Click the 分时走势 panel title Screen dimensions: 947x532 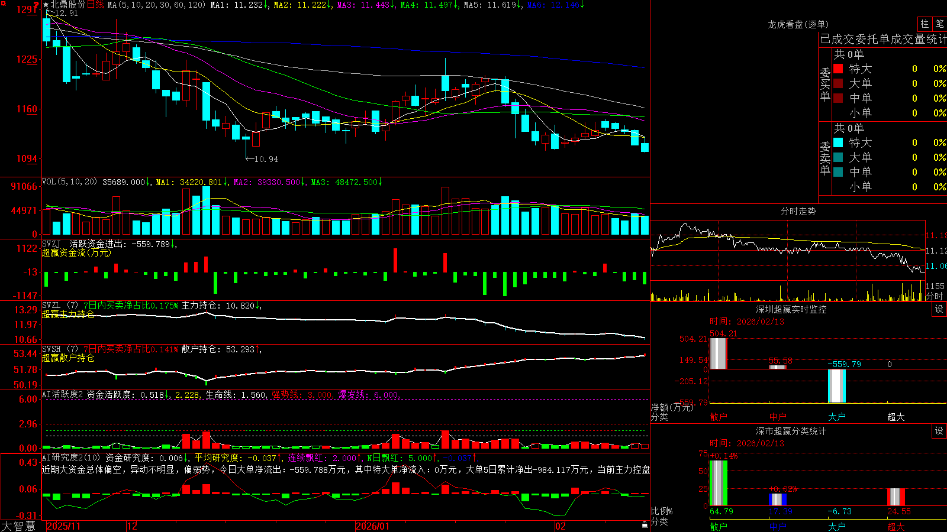pyautogui.click(x=798, y=211)
